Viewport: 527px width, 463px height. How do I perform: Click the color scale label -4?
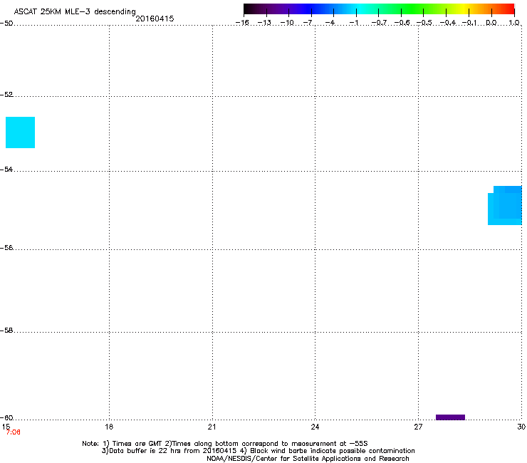pos(330,23)
